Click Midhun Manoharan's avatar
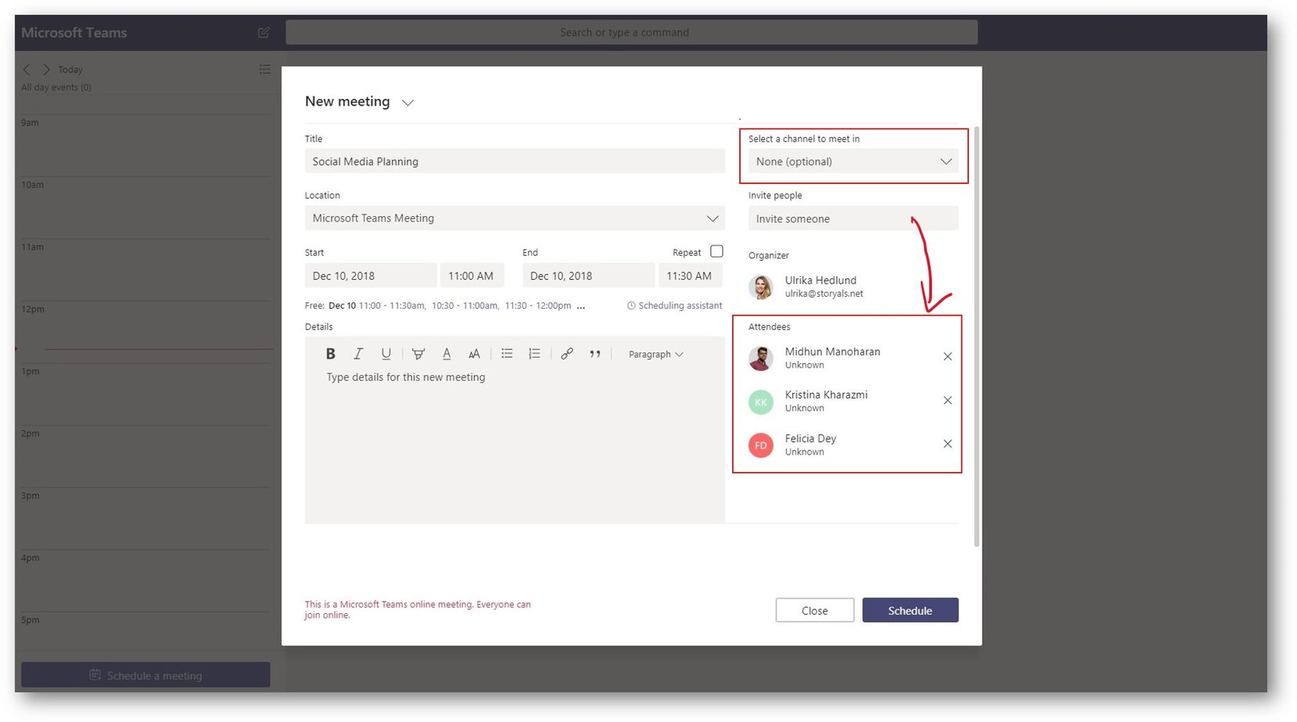This screenshot has height=722, width=1297. point(761,358)
